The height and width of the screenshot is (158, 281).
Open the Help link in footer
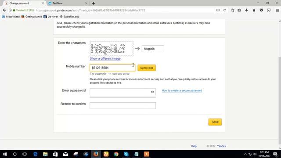(x=194, y=146)
